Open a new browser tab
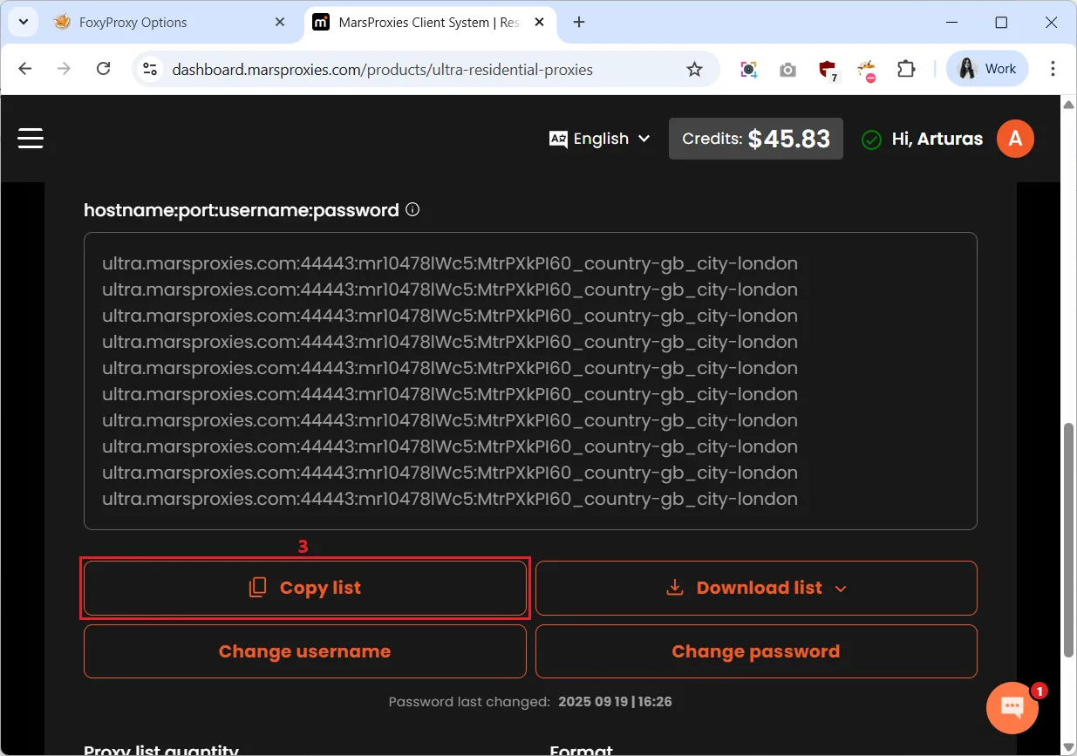Screen dimensions: 1077x756 click(579, 22)
